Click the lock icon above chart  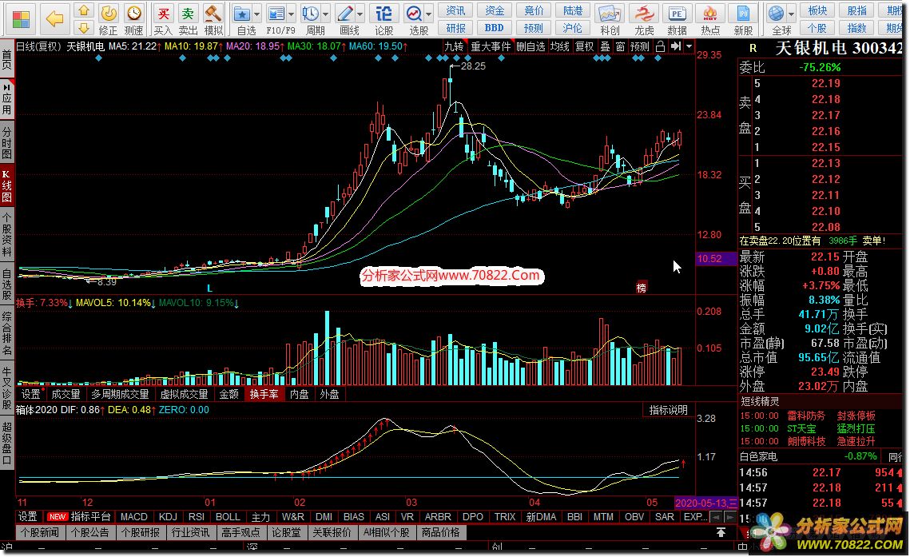point(660,46)
